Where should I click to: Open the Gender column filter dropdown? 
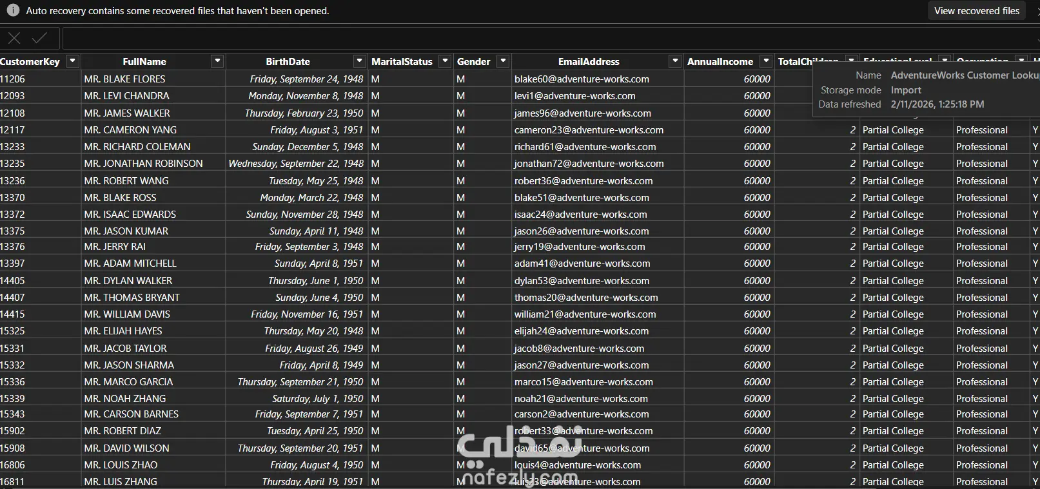coord(504,61)
